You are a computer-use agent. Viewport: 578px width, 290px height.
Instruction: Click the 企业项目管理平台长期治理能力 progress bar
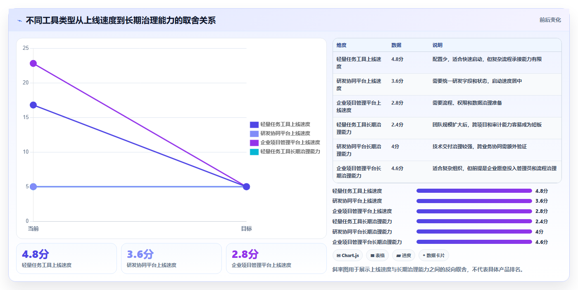[x=474, y=242]
